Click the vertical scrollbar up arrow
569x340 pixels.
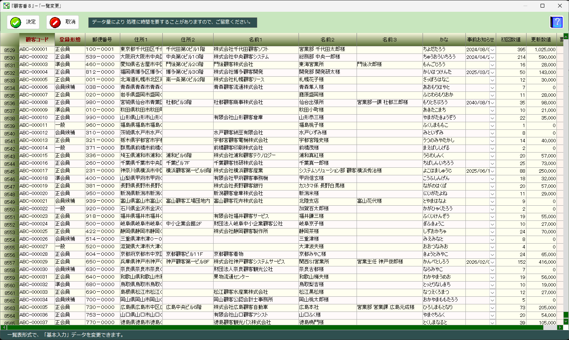pyautogui.click(x=566, y=36)
